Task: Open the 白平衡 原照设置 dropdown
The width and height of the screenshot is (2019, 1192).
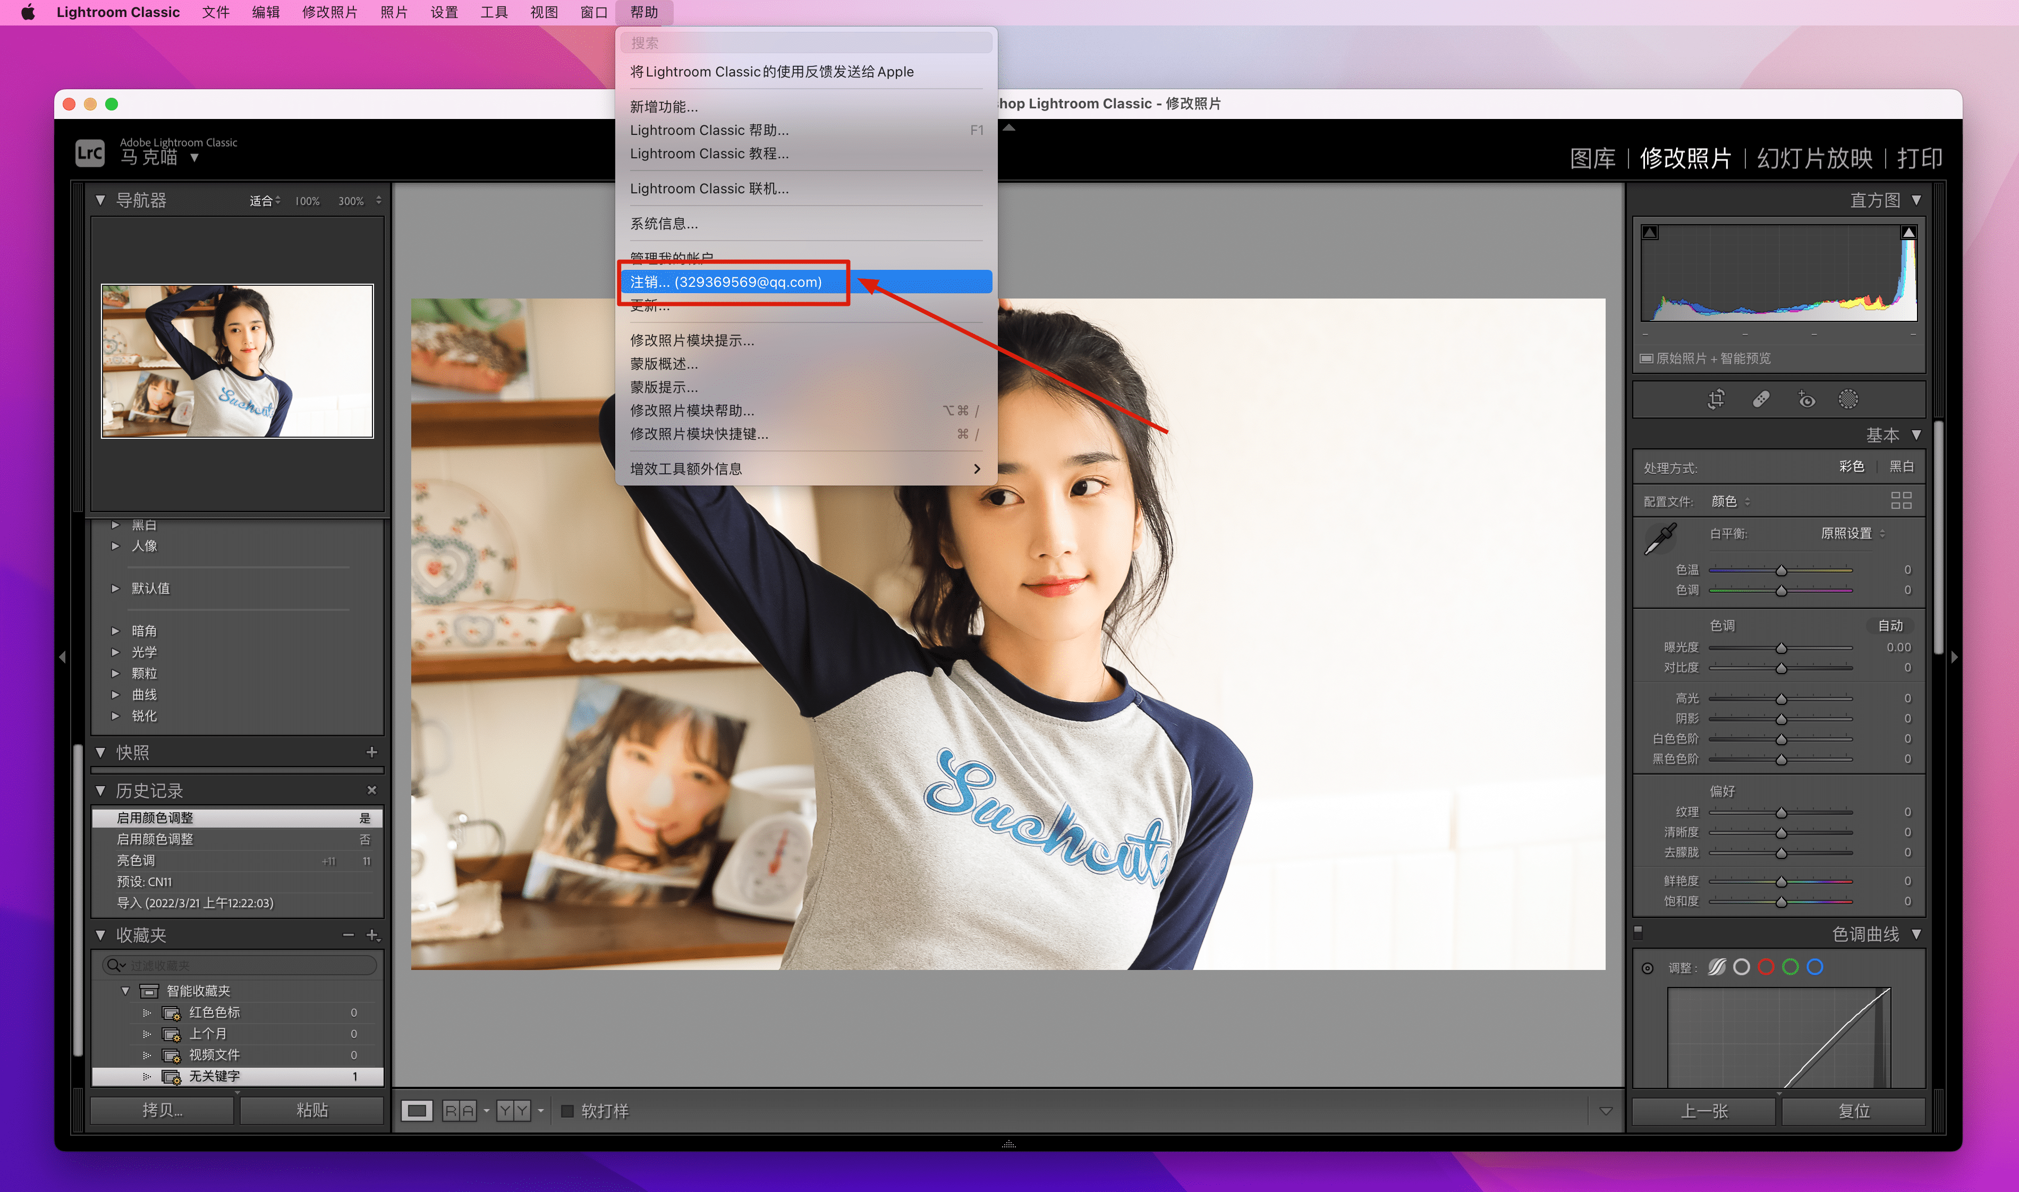Action: (1852, 533)
